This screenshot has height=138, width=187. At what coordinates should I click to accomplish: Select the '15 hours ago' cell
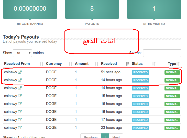(112, 96)
